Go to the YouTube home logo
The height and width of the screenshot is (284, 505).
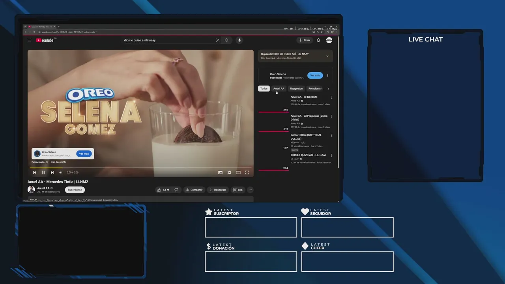[45, 40]
